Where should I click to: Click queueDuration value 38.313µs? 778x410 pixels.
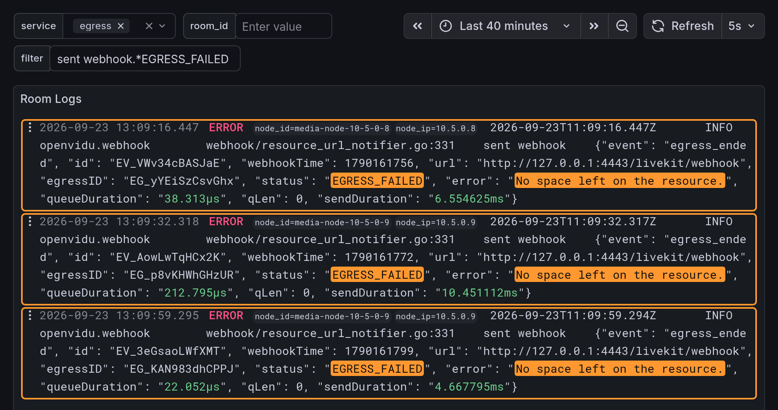[192, 199]
